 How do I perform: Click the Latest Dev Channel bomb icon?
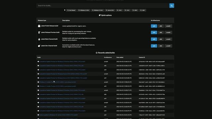point(39,46)
